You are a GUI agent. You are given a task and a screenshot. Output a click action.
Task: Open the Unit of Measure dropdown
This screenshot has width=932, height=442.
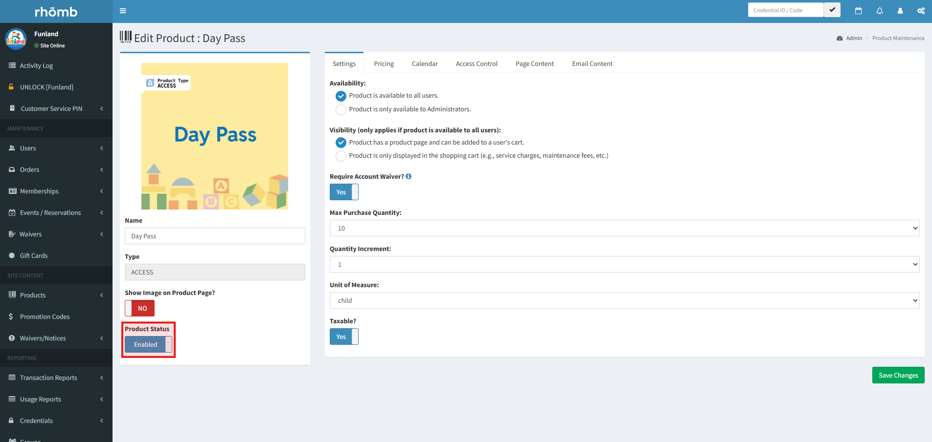pos(624,300)
